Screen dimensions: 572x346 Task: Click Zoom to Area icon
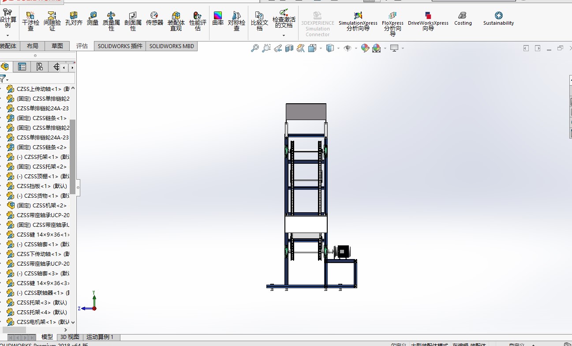point(266,48)
